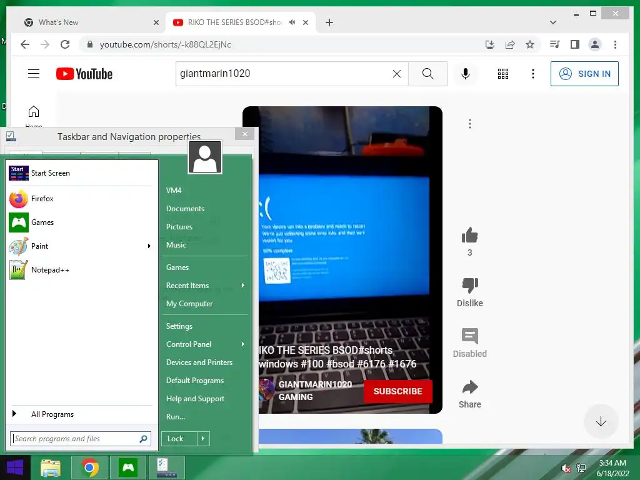The height and width of the screenshot is (480, 640).
Task: Share the short video
Action: 470,387
